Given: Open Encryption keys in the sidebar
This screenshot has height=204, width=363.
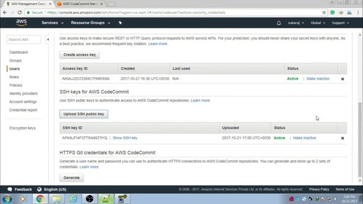Looking at the screenshot, I should tap(23, 128).
